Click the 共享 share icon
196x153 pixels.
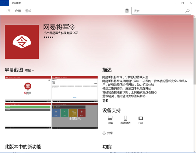(104, 133)
